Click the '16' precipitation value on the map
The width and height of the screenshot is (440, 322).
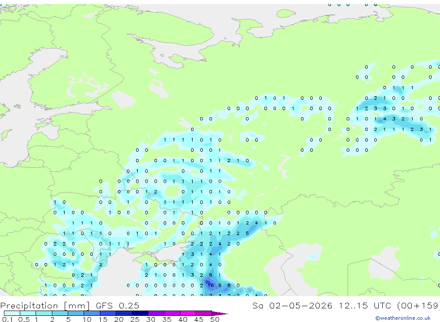pyautogui.click(x=210, y=286)
